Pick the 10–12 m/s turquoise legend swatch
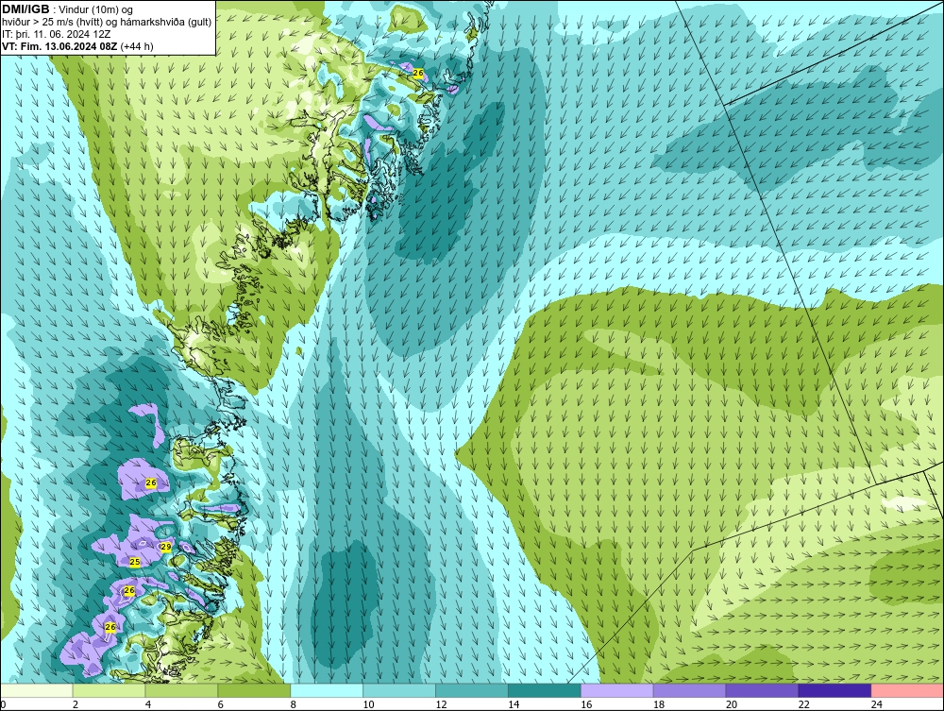 (399, 690)
